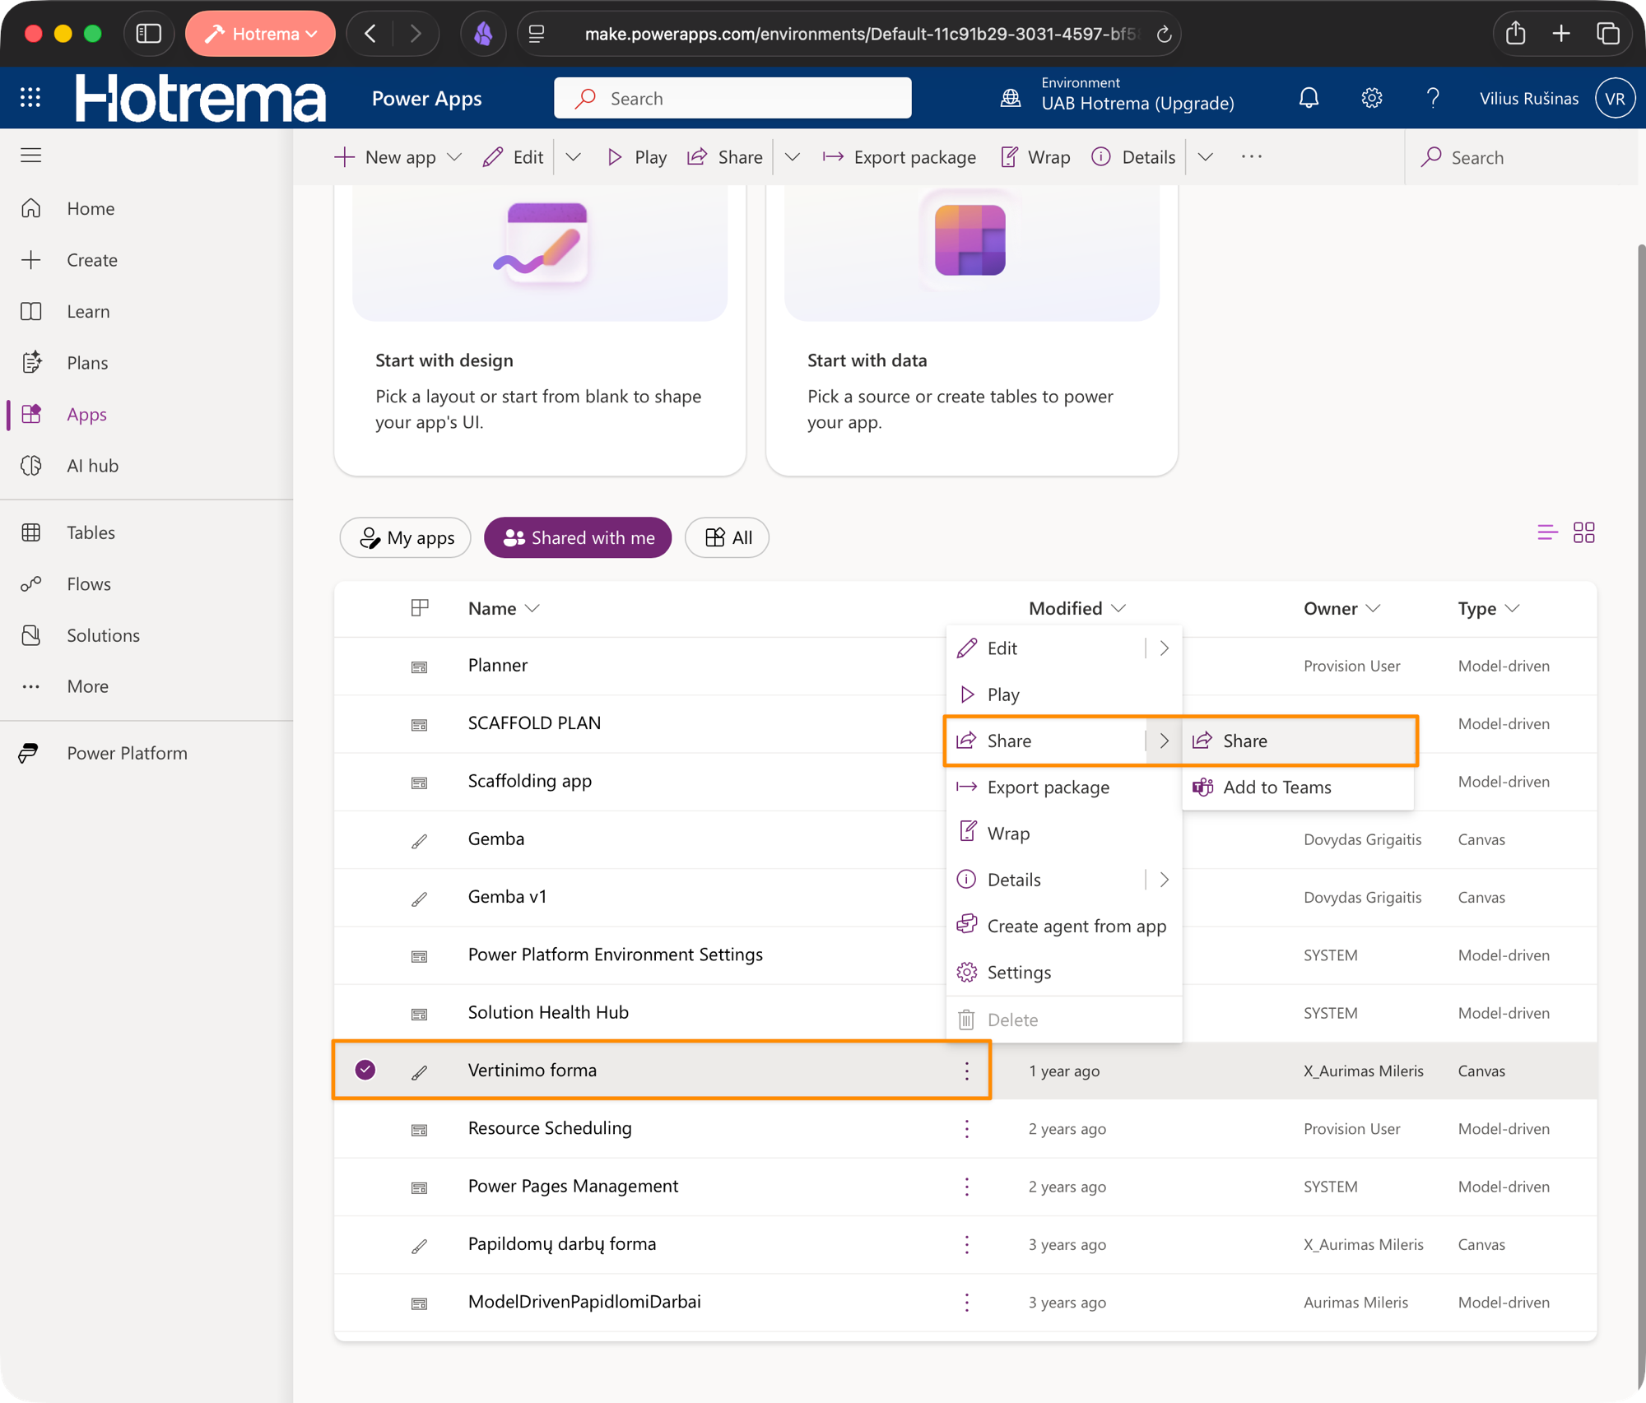Screen dimensions: 1646x1403
Task: Focus the top Power Apps search box
Action: (x=732, y=98)
